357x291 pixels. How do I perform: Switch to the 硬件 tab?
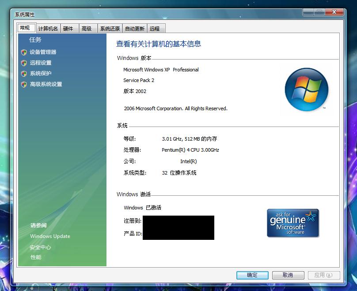tap(69, 29)
